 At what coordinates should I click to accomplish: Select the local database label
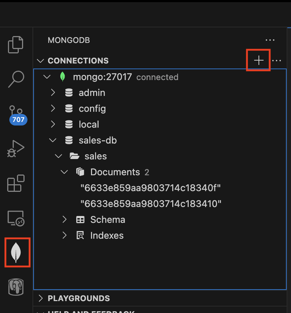coord(89,124)
